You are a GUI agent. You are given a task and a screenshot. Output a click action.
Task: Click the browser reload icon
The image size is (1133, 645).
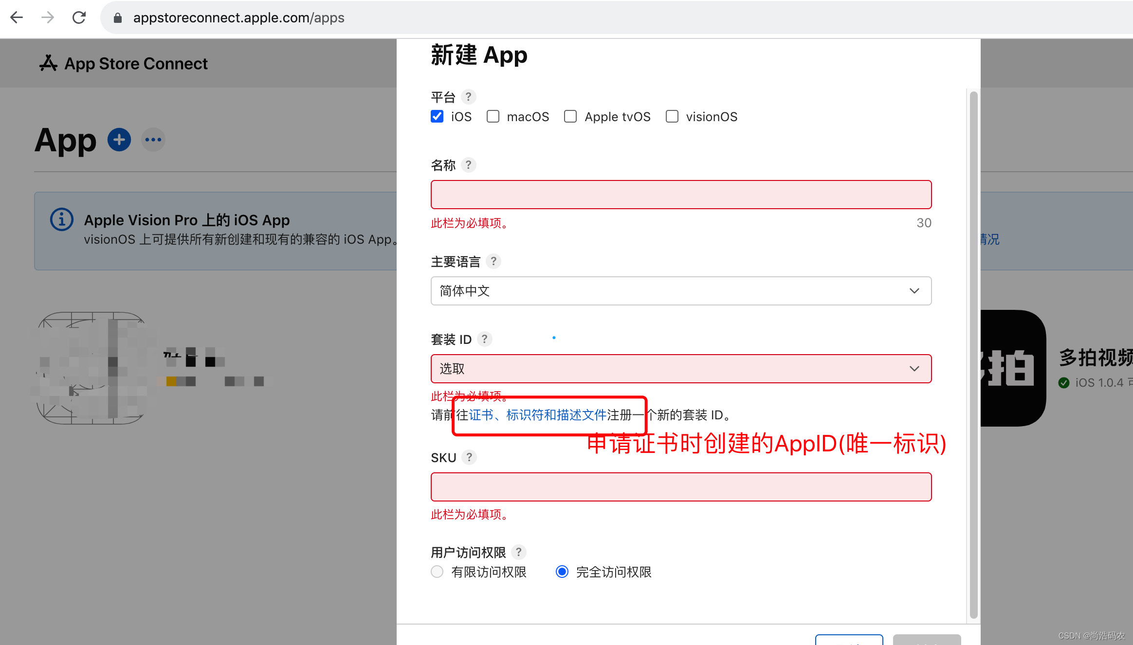pyautogui.click(x=79, y=17)
